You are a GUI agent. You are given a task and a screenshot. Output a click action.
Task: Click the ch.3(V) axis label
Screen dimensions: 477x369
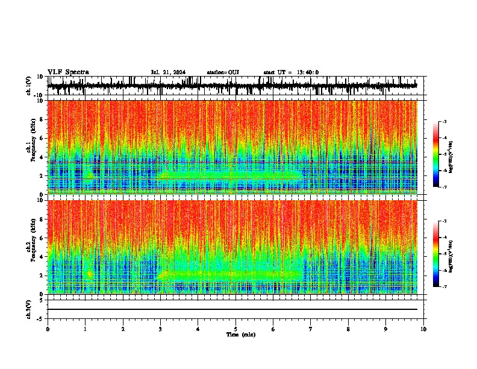click(x=29, y=309)
